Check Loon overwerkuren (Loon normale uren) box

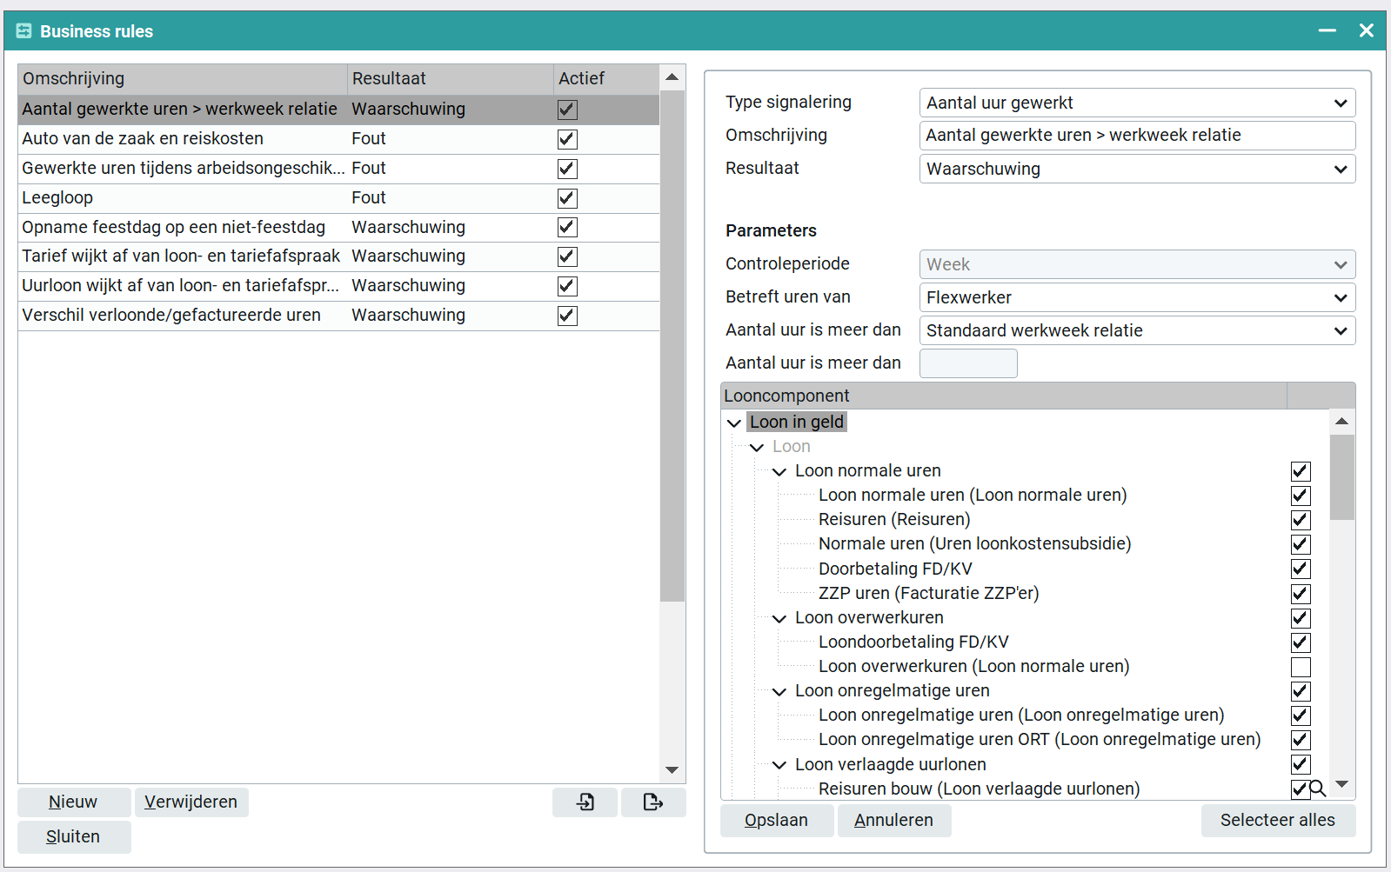pyautogui.click(x=1301, y=667)
